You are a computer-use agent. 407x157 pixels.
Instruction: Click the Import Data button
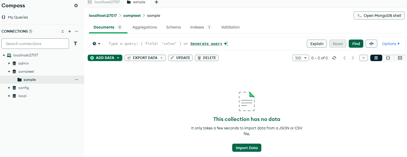tap(247, 148)
